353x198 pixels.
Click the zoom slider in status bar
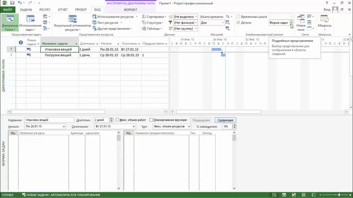335,195
